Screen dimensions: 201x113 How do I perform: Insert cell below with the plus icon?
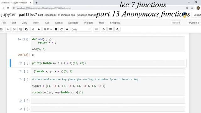pyautogui.click(x=8, y=29)
